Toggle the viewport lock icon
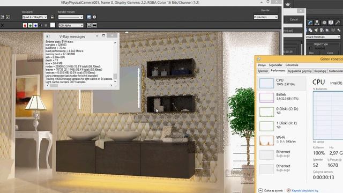Viewport: 343px width, 193px height. click(x=53, y=17)
